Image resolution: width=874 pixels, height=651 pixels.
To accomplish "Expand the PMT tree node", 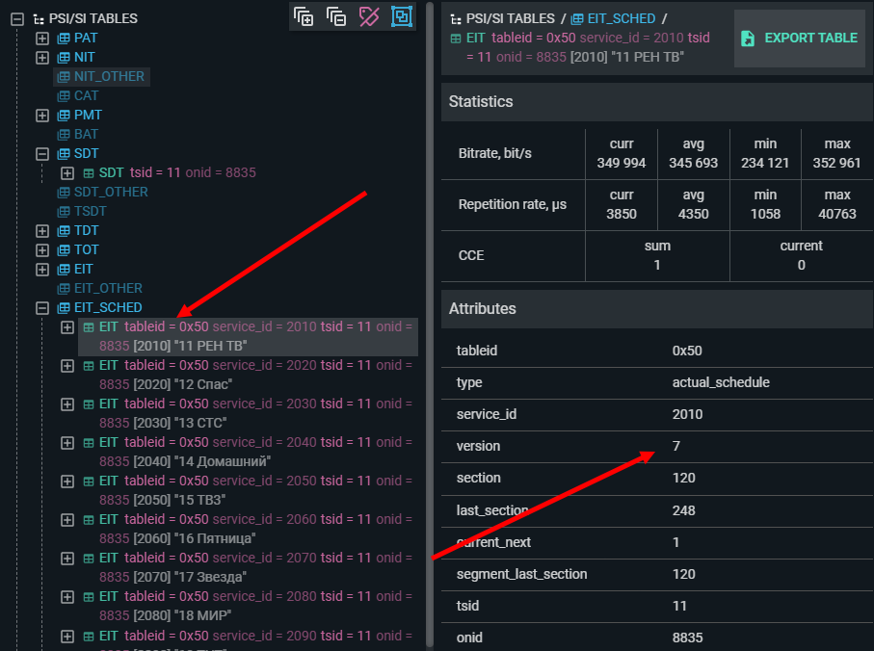I will click(x=41, y=115).
